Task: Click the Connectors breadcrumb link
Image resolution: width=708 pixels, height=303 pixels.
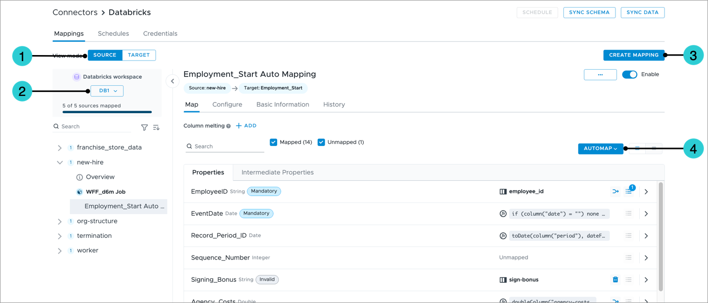Action: pyautogui.click(x=75, y=12)
